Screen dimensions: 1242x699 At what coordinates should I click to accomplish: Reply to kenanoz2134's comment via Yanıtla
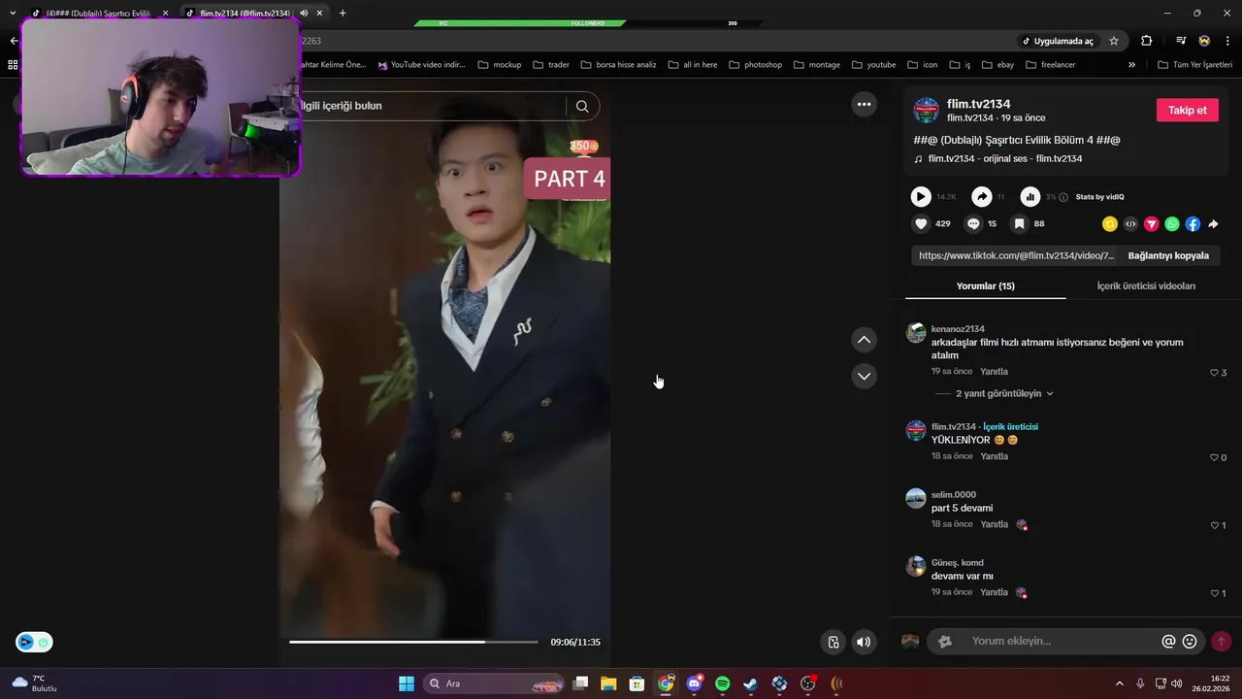point(994,372)
